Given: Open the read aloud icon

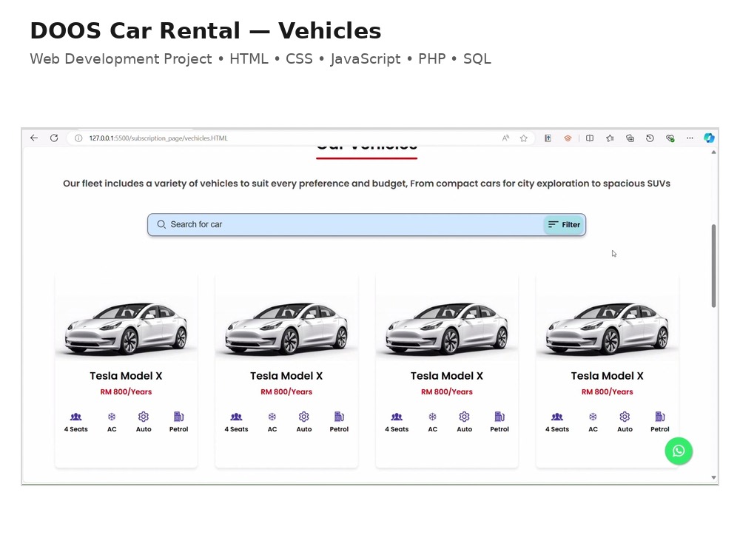Looking at the screenshot, I should click(505, 138).
